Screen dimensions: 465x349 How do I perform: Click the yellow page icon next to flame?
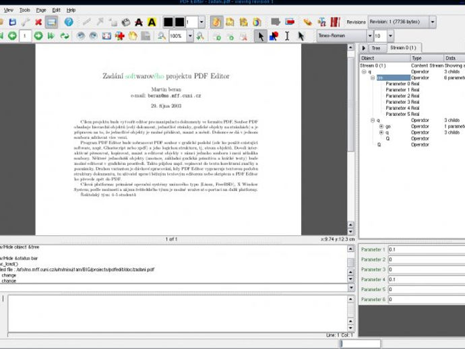230,22
